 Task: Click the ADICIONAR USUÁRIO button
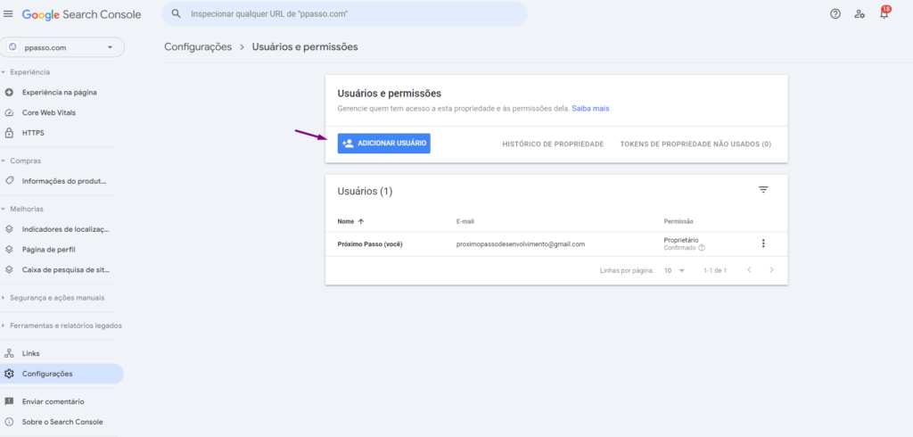pyautogui.click(x=383, y=144)
